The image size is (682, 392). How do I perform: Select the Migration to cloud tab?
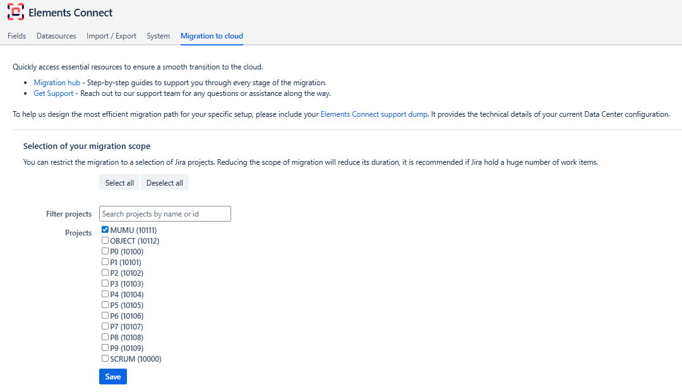[x=212, y=36]
